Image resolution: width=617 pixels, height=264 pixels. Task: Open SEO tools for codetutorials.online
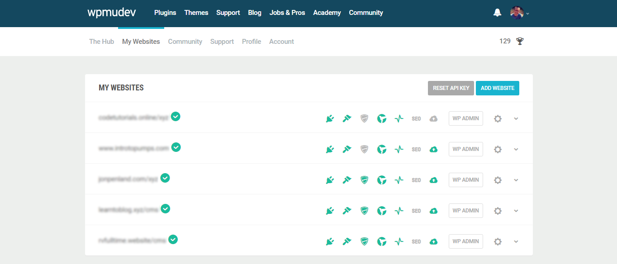[416, 118]
